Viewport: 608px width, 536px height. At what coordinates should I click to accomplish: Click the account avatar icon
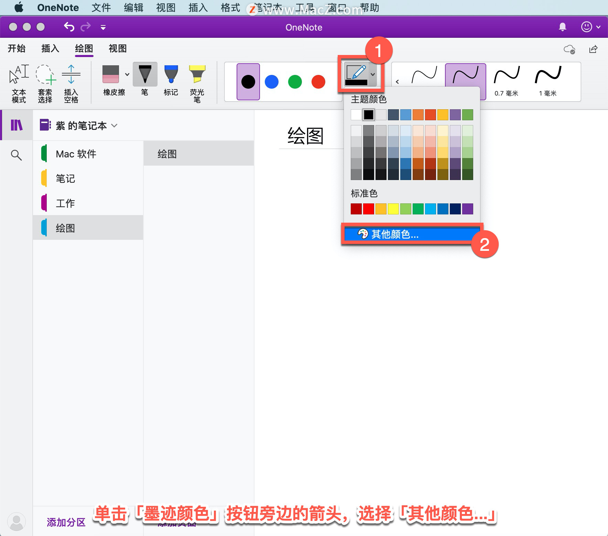point(16,522)
